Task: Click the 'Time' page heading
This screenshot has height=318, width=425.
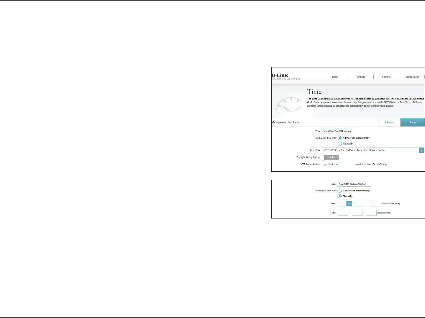Action: pos(314,92)
